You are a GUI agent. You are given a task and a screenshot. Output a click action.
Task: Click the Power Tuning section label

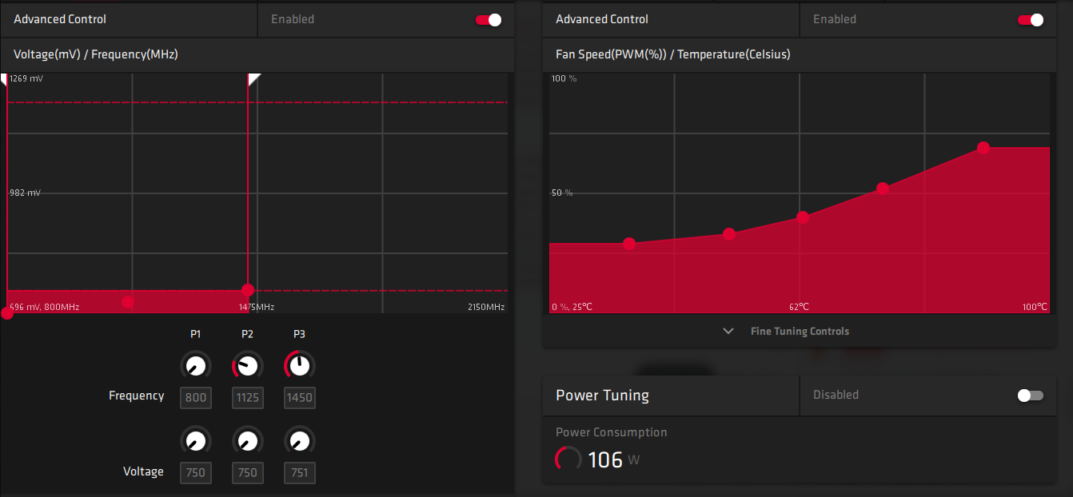(602, 395)
